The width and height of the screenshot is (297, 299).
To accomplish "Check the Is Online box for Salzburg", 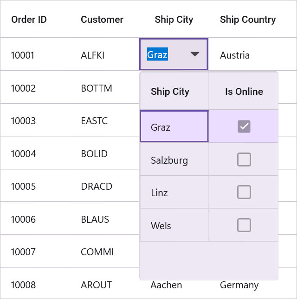I will pyautogui.click(x=244, y=159).
